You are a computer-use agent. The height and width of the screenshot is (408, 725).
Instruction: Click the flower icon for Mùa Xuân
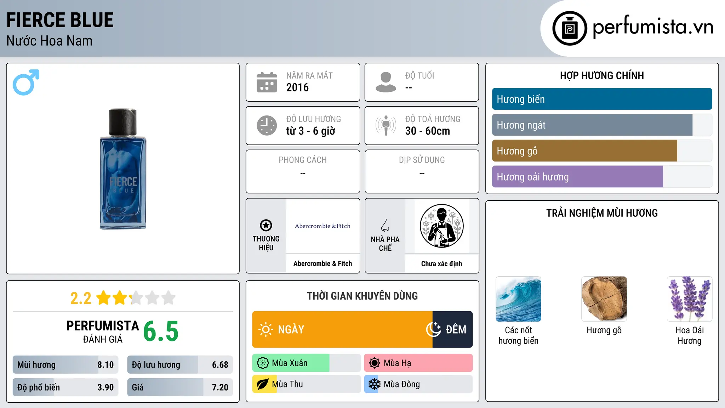click(263, 363)
